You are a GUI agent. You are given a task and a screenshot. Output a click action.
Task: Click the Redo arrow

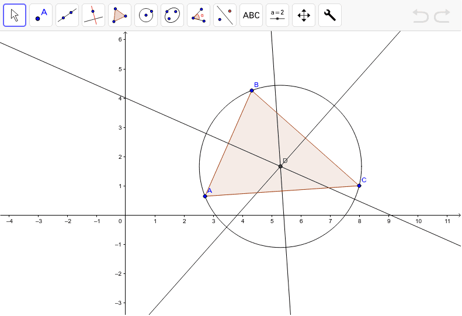click(443, 16)
